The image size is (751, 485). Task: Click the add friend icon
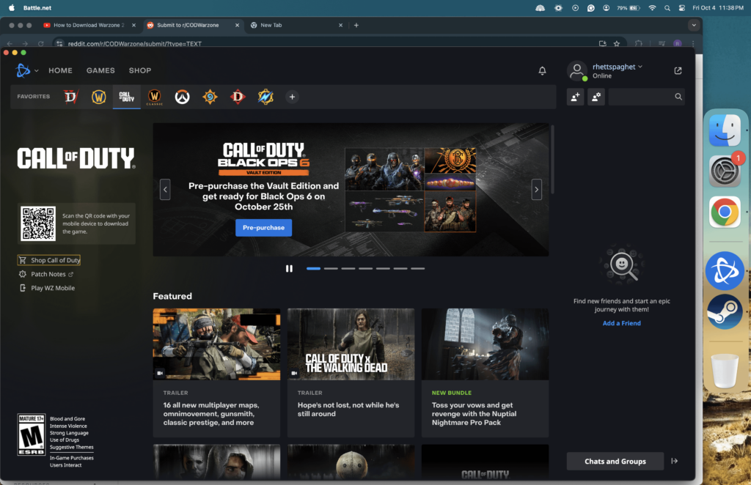point(575,97)
